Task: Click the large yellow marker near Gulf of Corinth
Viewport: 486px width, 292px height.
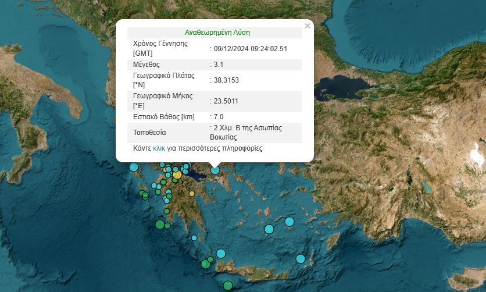Action: point(177,175)
